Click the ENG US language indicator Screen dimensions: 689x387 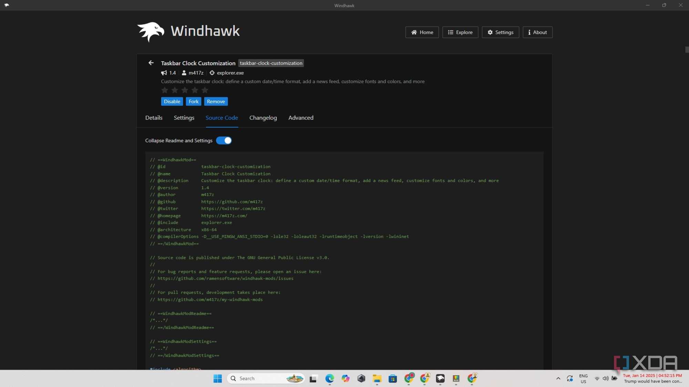point(583,378)
